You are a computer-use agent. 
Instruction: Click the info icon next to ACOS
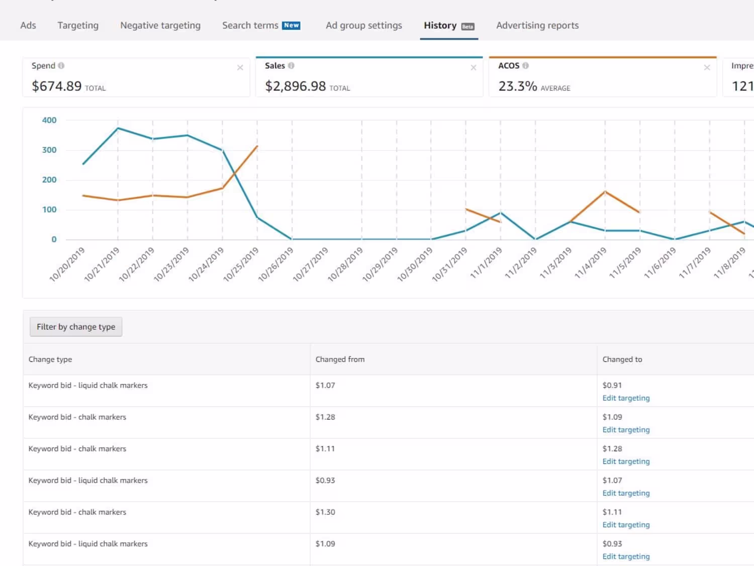pos(525,66)
